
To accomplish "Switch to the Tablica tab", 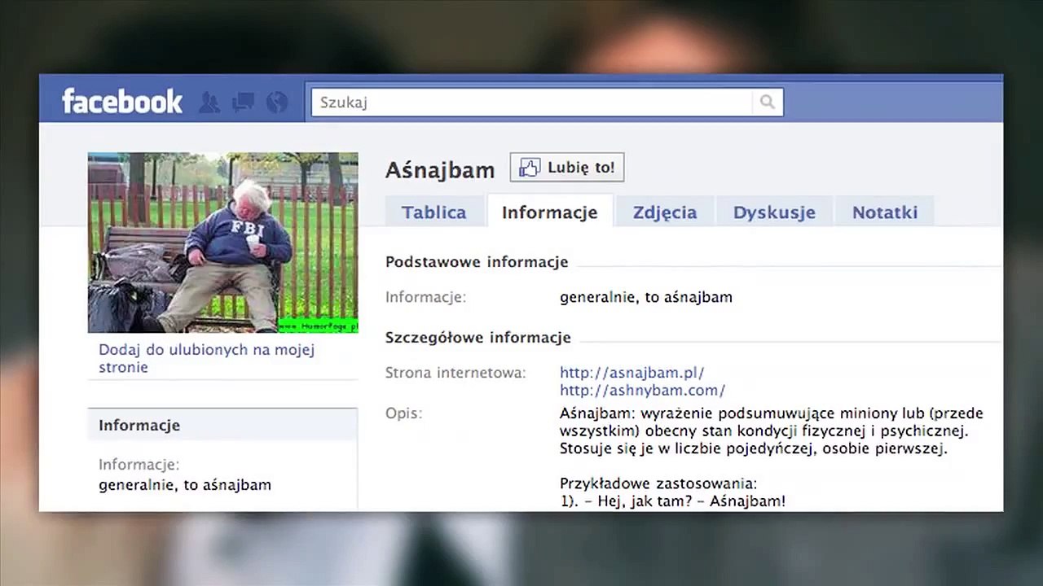I will click(x=434, y=212).
